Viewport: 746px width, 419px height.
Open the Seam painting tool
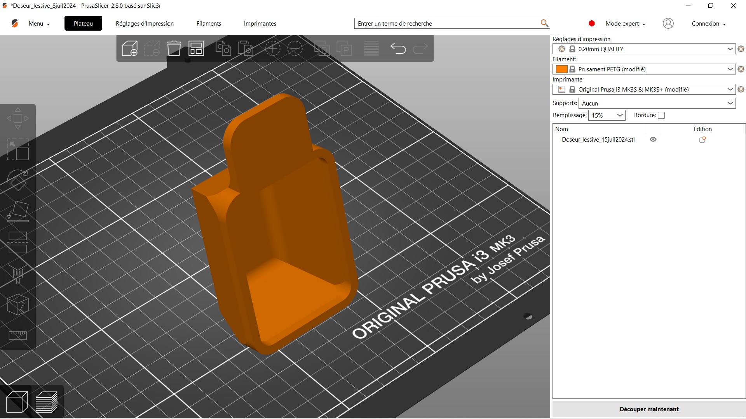pos(18,305)
